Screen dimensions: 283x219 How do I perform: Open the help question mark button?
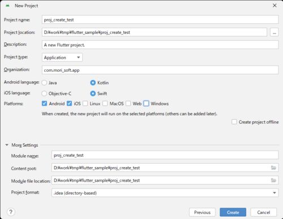pos(11,212)
